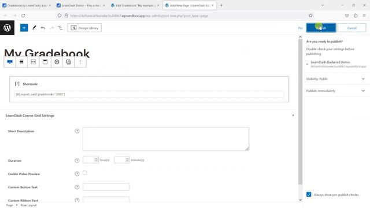Click the third block toolbar layout icon

point(34,62)
